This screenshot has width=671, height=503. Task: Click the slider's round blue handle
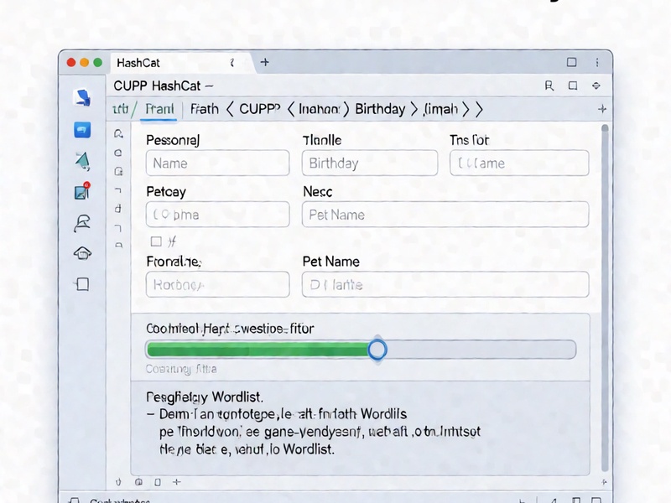point(377,350)
